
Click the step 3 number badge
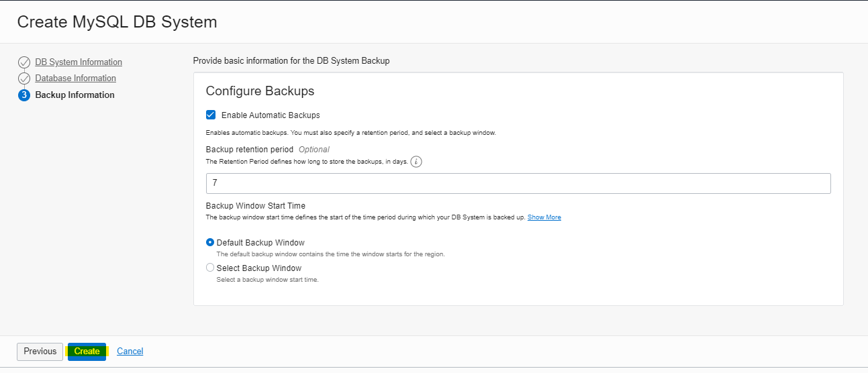click(24, 95)
